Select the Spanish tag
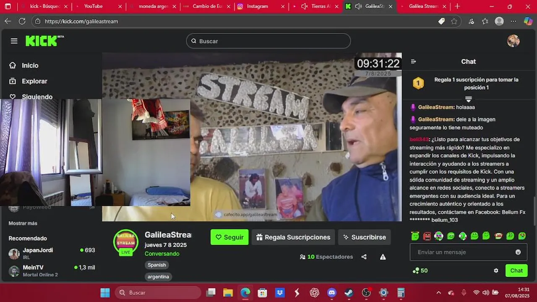 (x=157, y=265)
